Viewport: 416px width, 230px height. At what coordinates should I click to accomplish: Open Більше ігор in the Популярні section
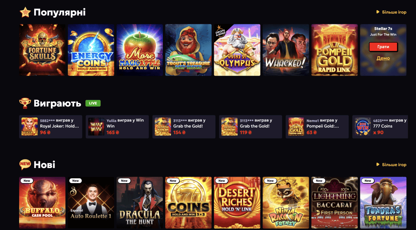coord(391,12)
